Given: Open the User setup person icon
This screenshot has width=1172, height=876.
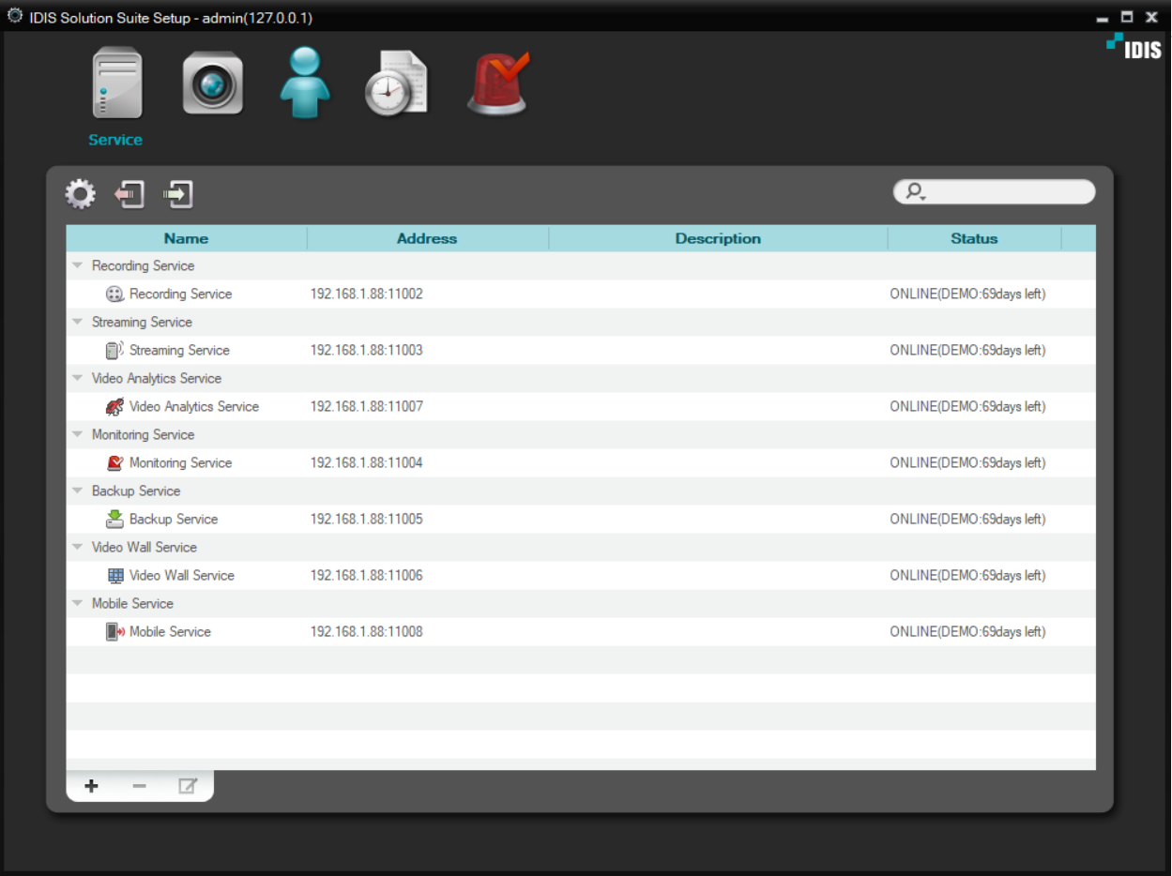Looking at the screenshot, I should coord(305,84).
